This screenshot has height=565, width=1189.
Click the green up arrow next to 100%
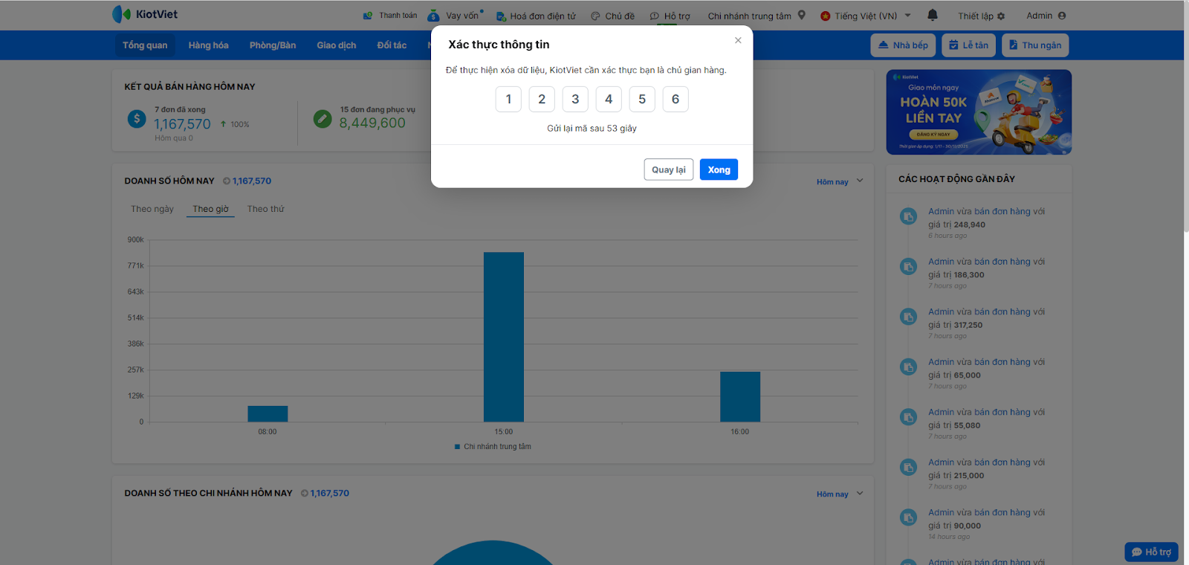(223, 124)
